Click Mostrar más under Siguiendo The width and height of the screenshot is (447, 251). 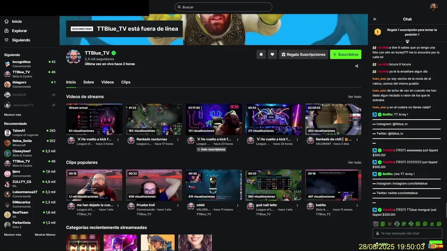point(13,115)
